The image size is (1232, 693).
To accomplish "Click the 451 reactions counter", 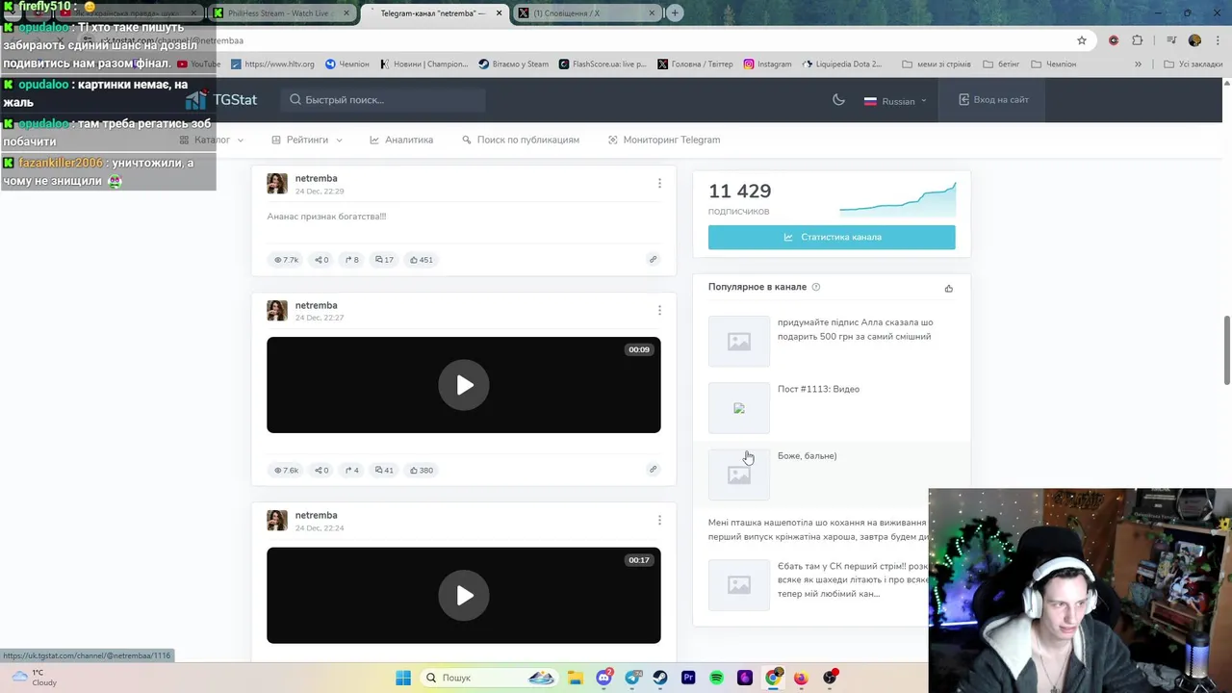I will click(x=422, y=260).
